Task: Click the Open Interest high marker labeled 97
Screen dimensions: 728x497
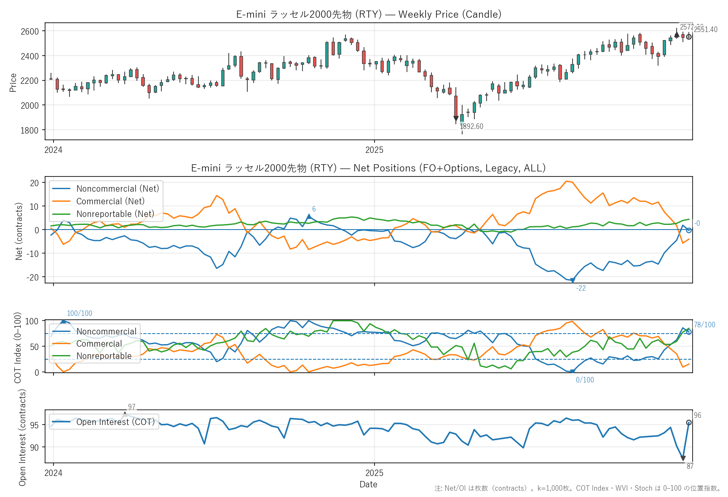Action: (x=125, y=414)
